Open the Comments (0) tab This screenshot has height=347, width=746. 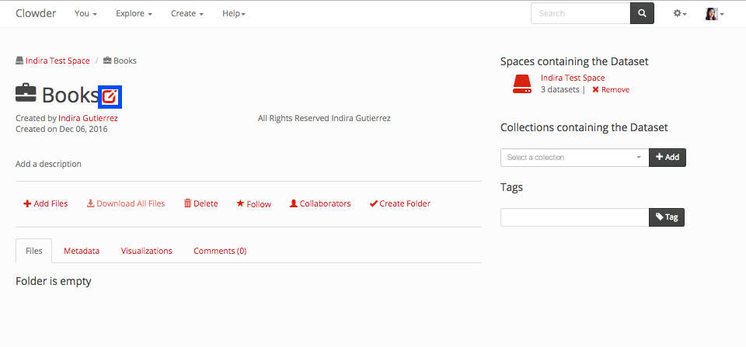click(220, 251)
